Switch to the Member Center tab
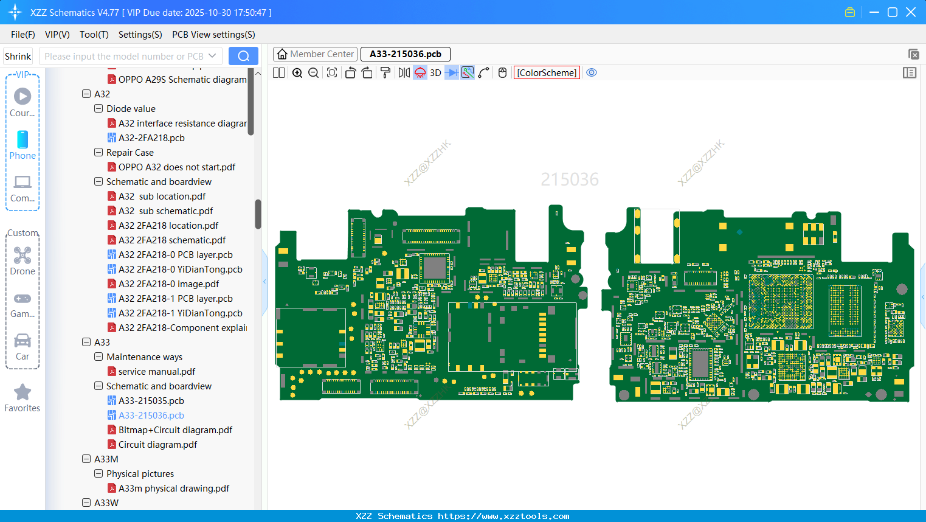This screenshot has width=926, height=522. pyautogui.click(x=316, y=54)
